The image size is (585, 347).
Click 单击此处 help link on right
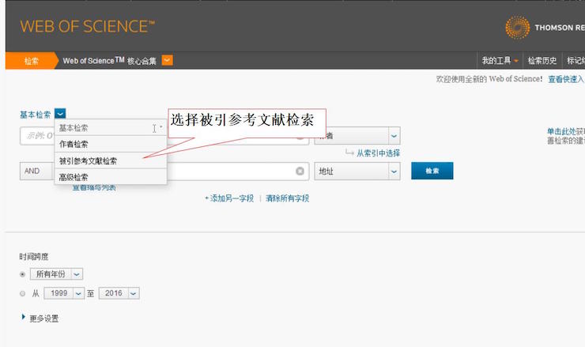[x=561, y=131]
